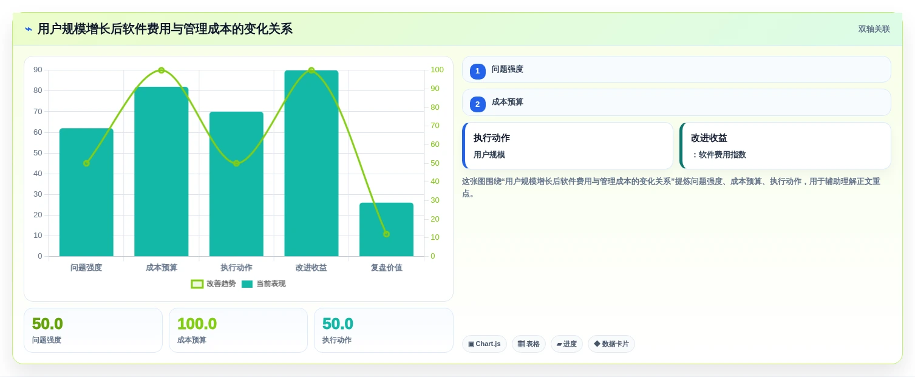Image resolution: width=915 pixels, height=377 pixels.
Task: Click the 表格 tag chip
Action: (x=529, y=344)
